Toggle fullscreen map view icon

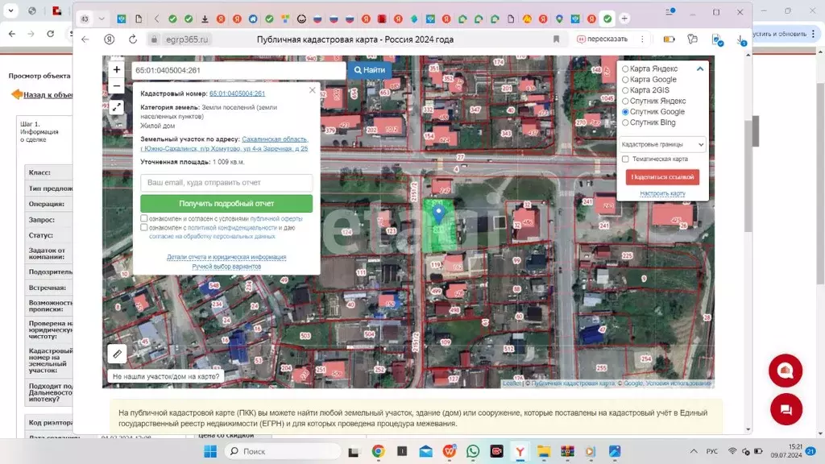pyautogui.click(x=116, y=107)
